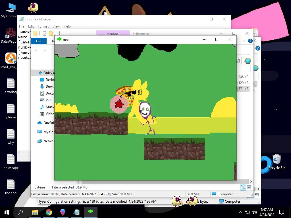Open taskbar search magnifier
Screen dimensions: 291x218
(x=20, y=212)
